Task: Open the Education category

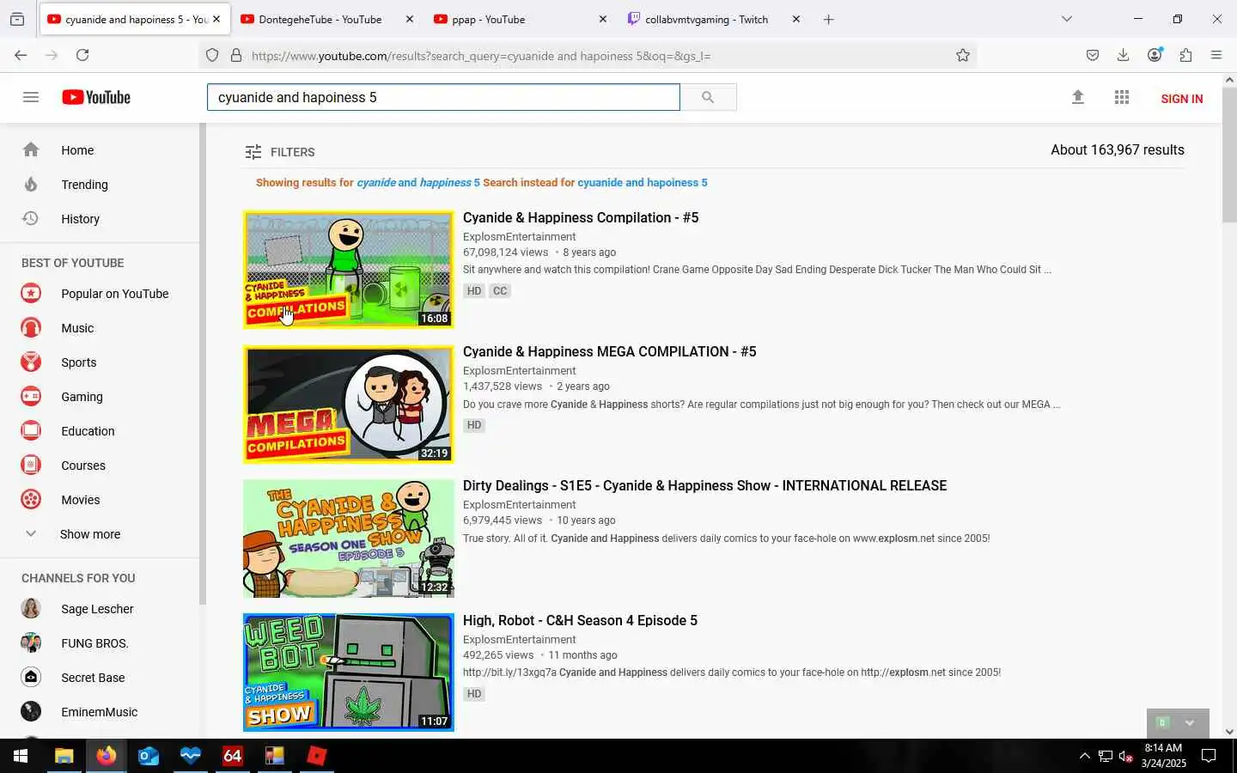Action: point(88,431)
